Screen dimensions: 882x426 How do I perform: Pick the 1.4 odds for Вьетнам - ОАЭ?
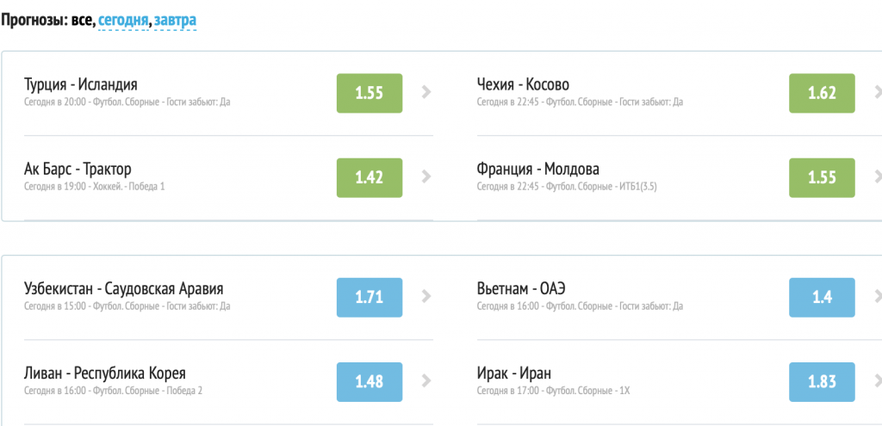822,297
